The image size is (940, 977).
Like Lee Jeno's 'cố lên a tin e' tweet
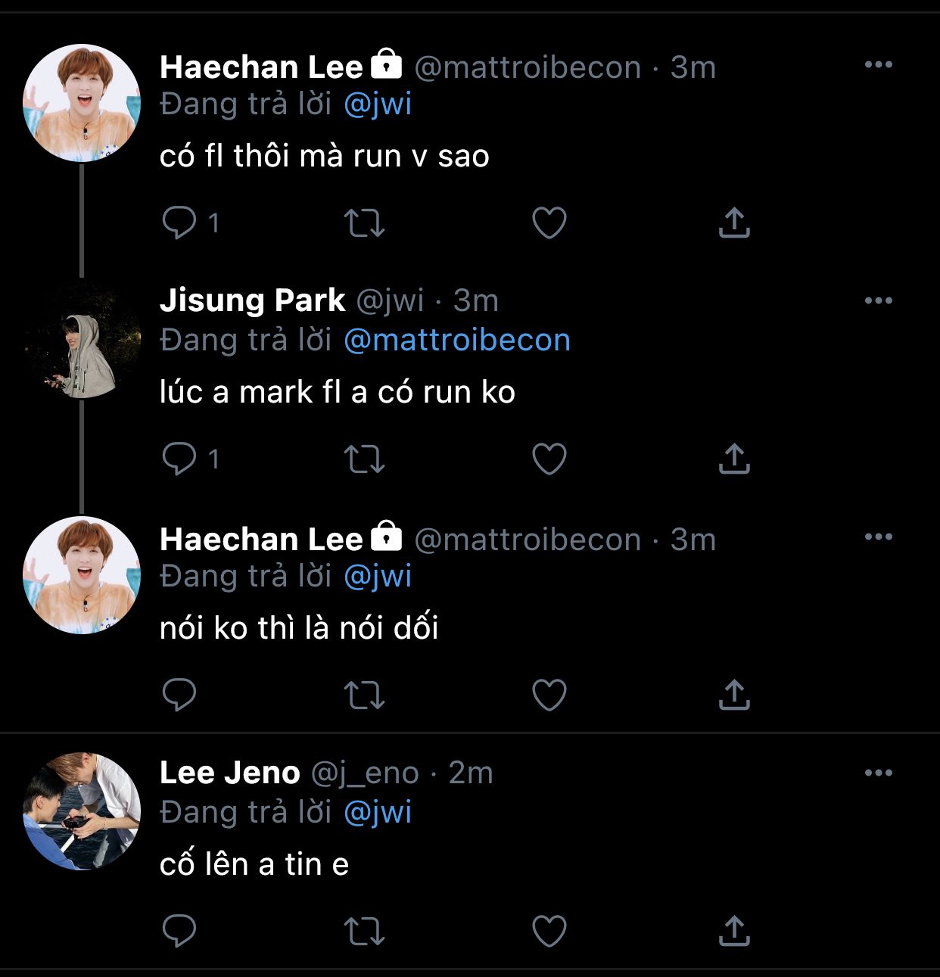tap(549, 931)
